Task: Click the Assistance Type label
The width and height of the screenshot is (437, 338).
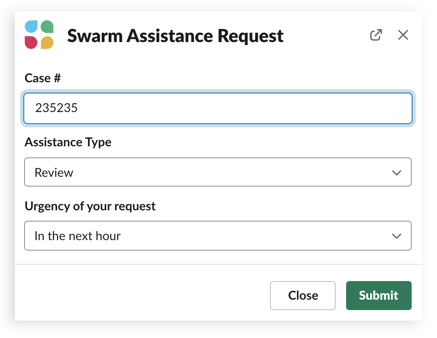Action: [x=68, y=142]
